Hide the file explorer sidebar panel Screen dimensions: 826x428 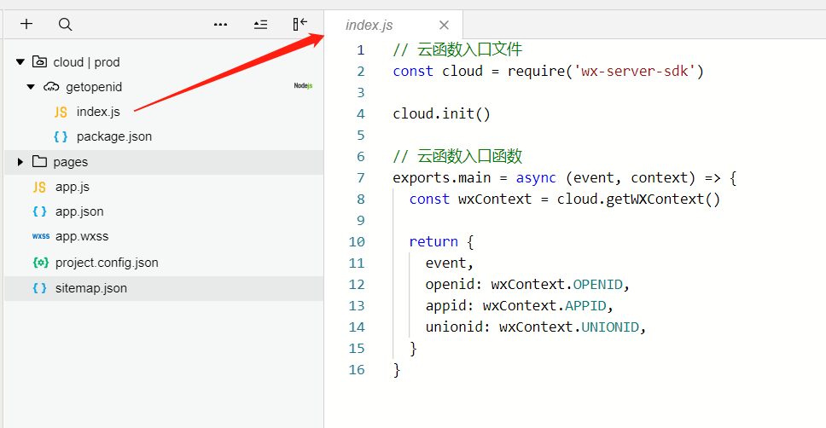[x=300, y=24]
